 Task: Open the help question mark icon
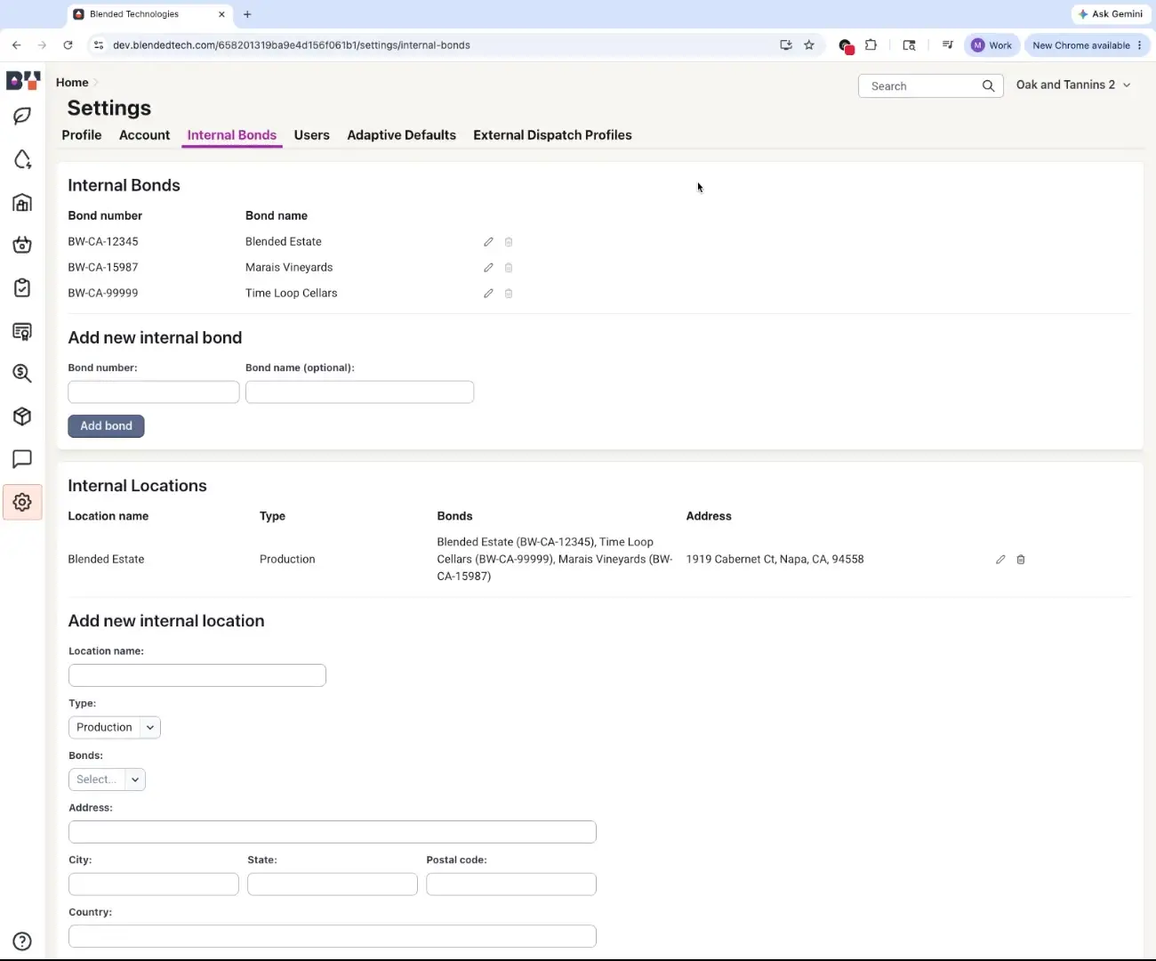point(22,941)
